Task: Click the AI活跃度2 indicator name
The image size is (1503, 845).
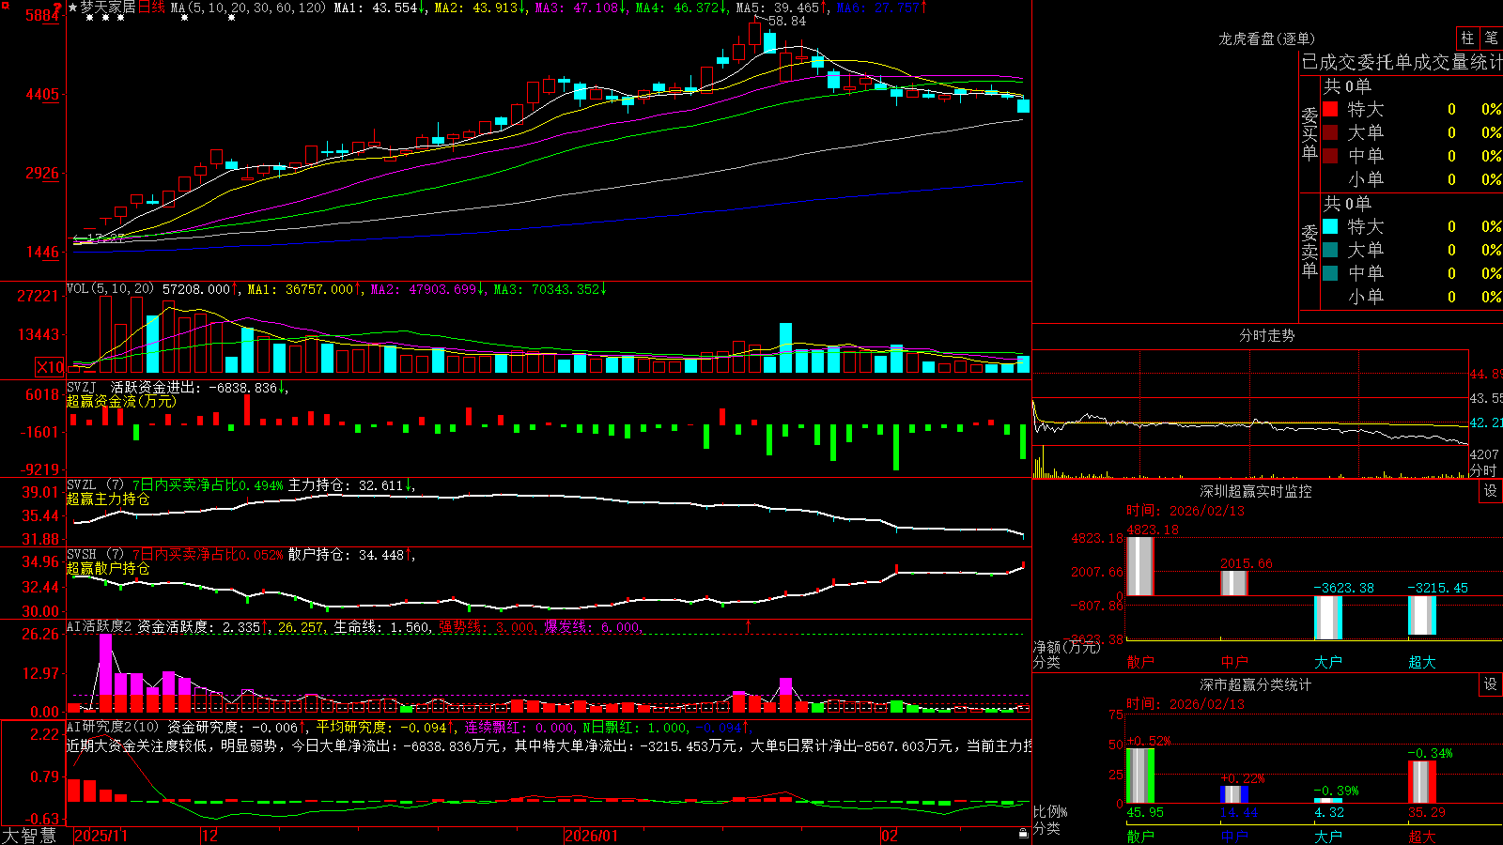Action: point(100,626)
